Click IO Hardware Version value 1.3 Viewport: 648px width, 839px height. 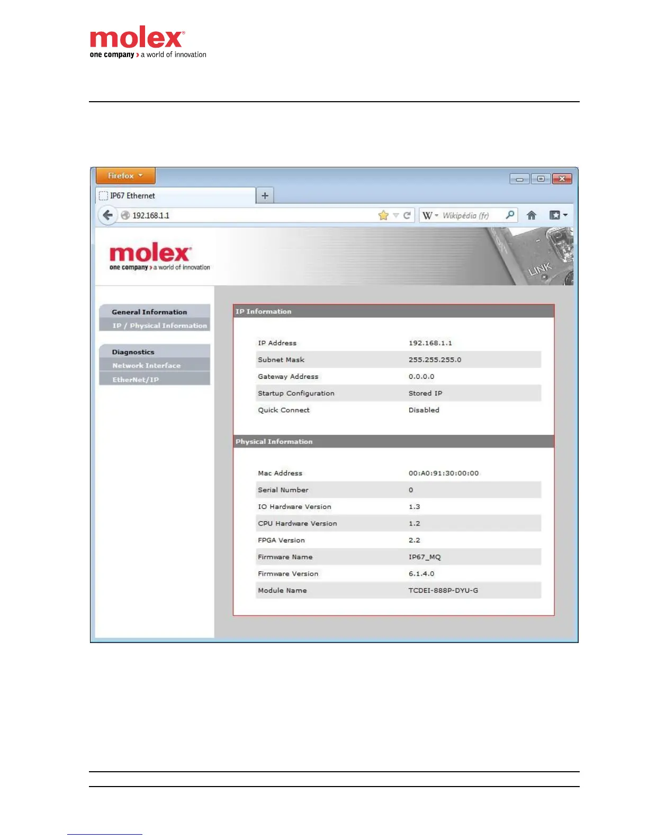(414, 507)
